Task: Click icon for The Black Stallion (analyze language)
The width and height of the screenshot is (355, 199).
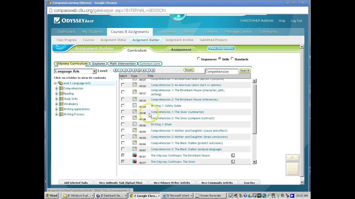Action: 135,149
